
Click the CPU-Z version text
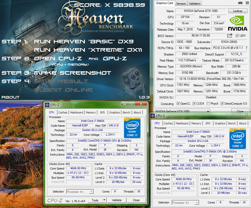[75, 201]
